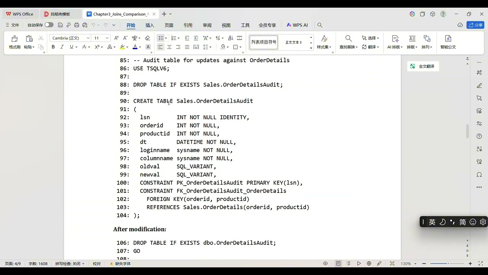Click the word count 字数: 1608
Screen dimensions: 488x275
tap(38, 264)
